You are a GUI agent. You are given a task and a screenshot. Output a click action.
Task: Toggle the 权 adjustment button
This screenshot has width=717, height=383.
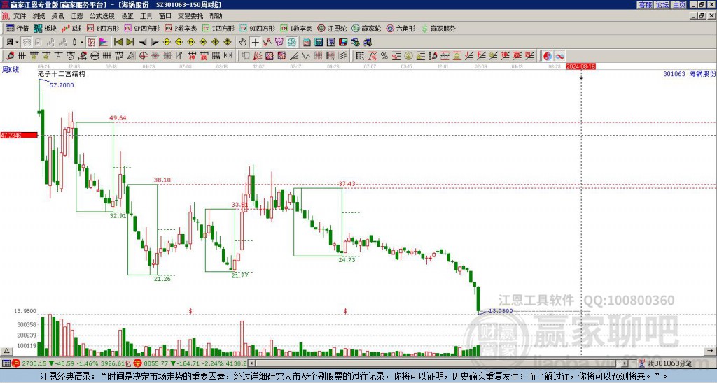(91, 43)
